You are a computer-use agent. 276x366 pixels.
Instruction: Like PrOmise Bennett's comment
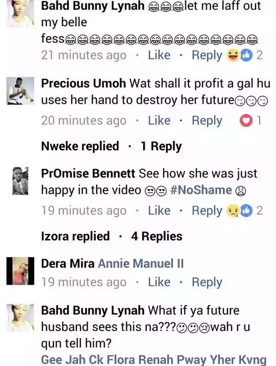pos(159,210)
